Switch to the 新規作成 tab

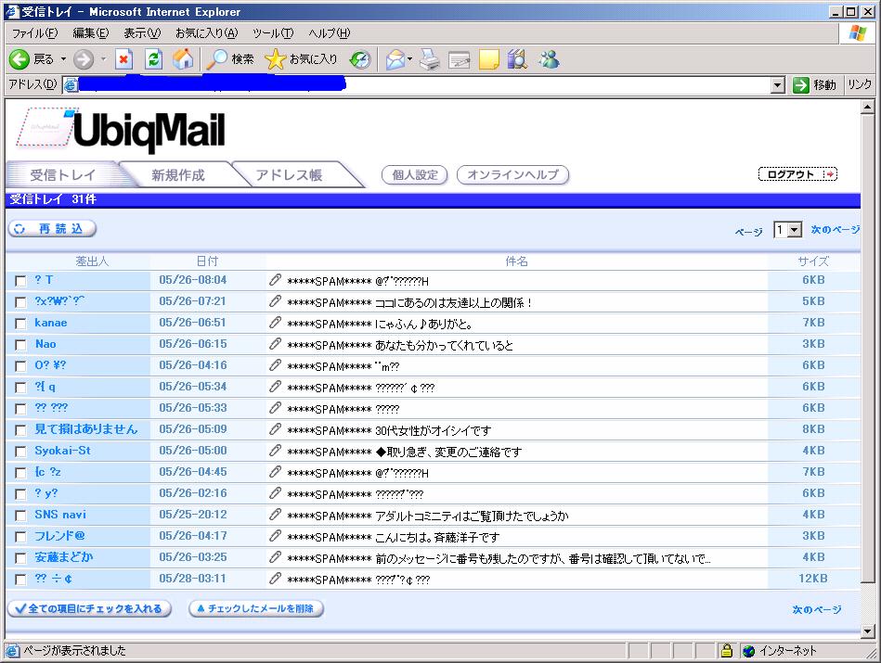coord(178,175)
